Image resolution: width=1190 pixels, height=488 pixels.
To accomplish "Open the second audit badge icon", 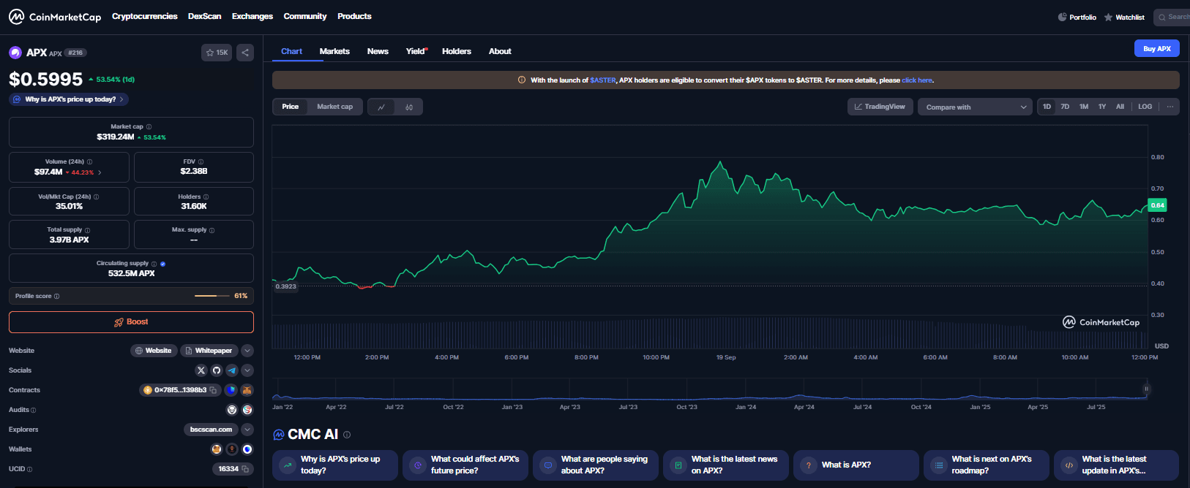I will click(247, 410).
